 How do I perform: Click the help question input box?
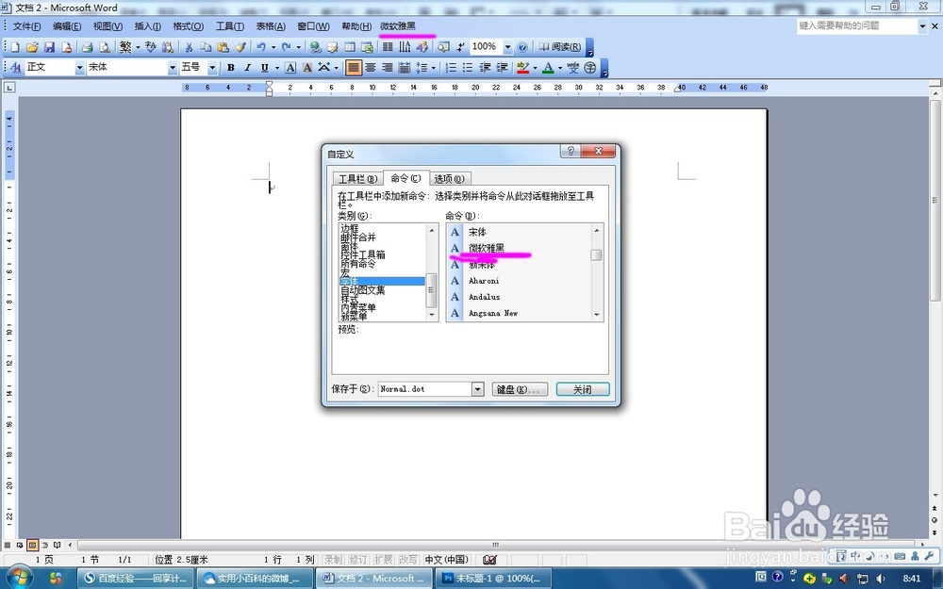(x=857, y=25)
